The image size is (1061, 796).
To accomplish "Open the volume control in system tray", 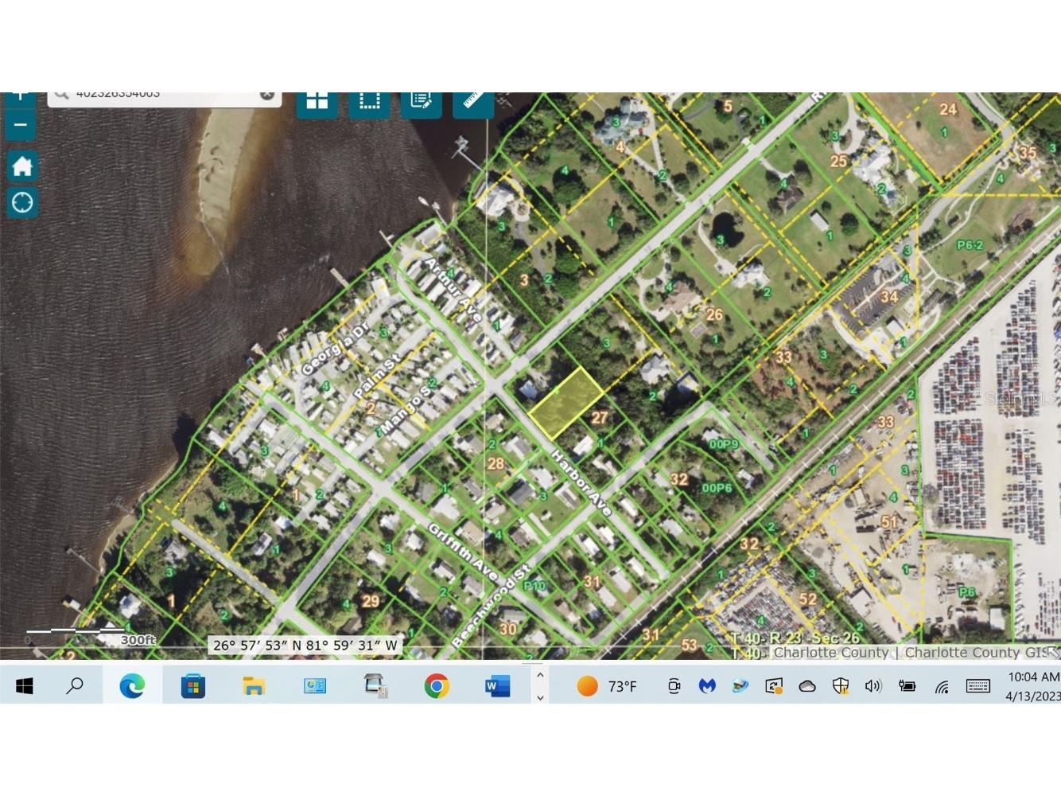I will [x=873, y=685].
